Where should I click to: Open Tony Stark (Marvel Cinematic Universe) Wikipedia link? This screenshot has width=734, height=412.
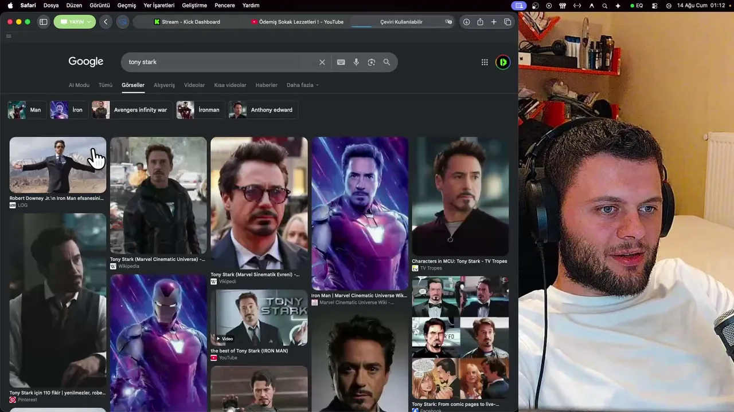pyautogui.click(x=158, y=259)
